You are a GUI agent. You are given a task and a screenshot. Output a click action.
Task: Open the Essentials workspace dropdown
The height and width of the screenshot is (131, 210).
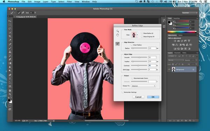pos(189,13)
